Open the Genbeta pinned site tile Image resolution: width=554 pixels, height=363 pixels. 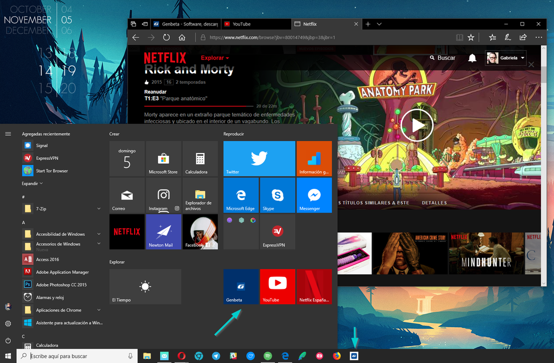coord(241,286)
